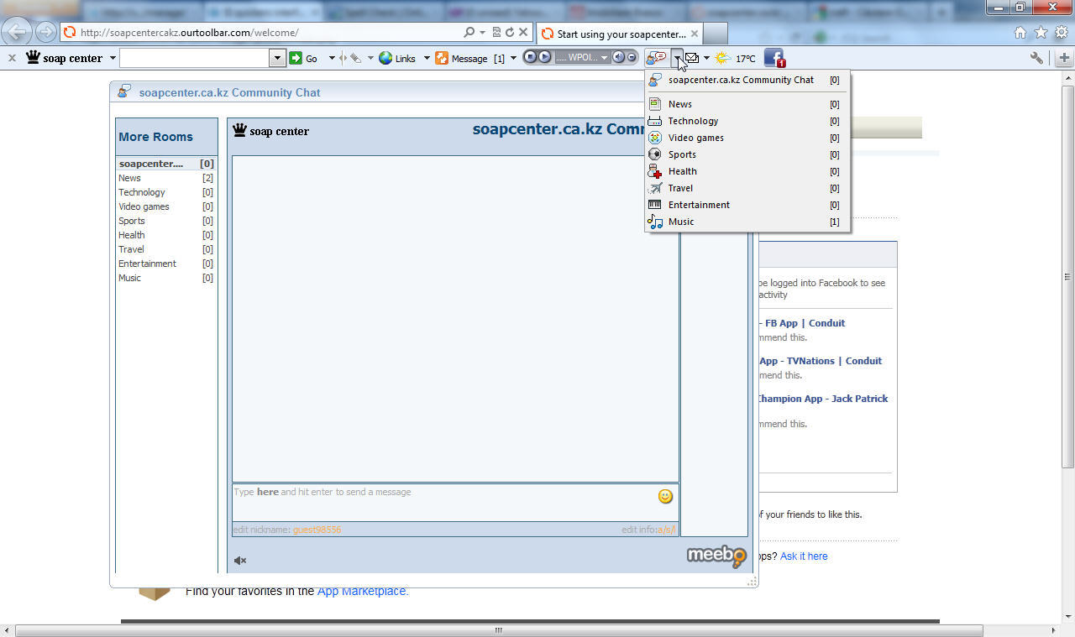The image size is (1075, 637).
Task: Click the horizontal page scrollbar
Action: tap(498, 630)
